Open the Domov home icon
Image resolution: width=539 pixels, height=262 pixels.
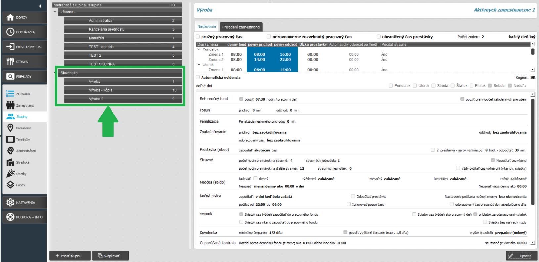pyautogui.click(x=10, y=18)
